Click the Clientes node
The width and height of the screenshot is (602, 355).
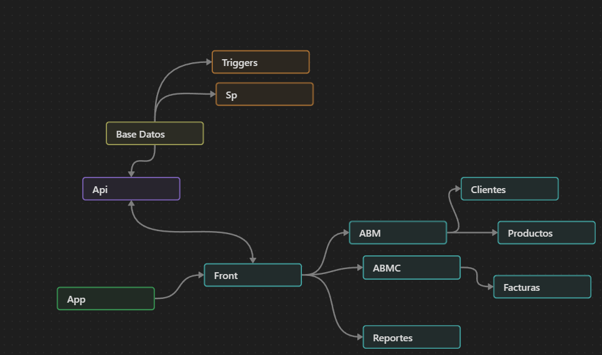click(x=509, y=189)
